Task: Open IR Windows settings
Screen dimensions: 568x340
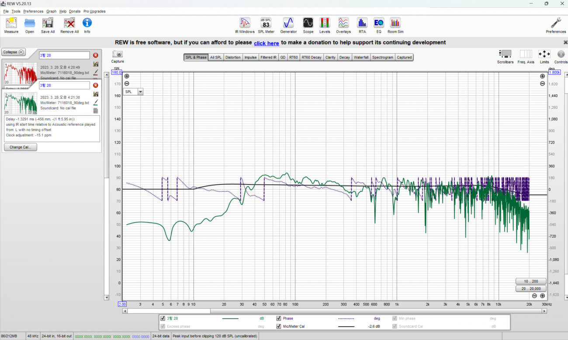Action: point(245,25)
